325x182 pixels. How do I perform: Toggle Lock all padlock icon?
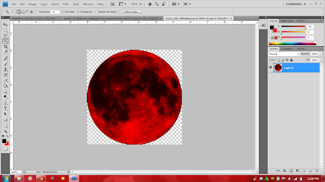click(291, 60)
